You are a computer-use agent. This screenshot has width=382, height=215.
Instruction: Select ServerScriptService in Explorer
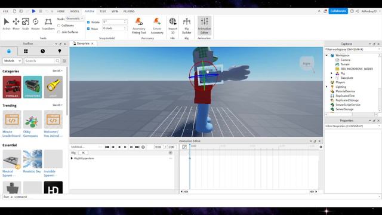(x=347, y=105)
